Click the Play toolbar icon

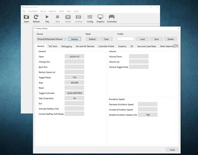[x=47, y=19]
